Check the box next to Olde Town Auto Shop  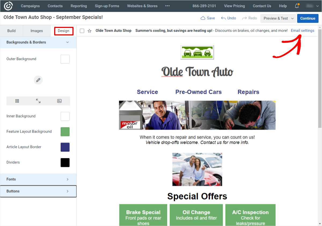pos(82,31)
